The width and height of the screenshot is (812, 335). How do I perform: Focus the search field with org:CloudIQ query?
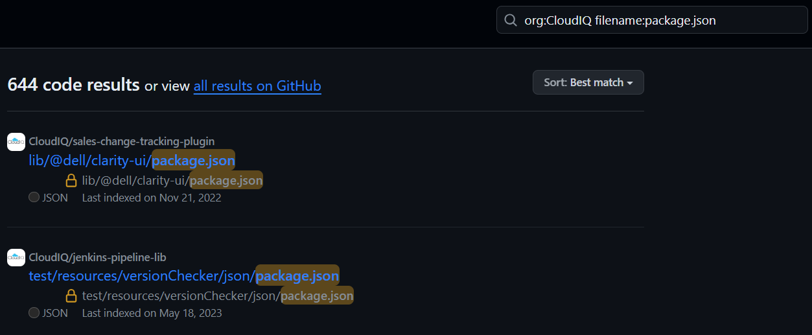[652, 20]
